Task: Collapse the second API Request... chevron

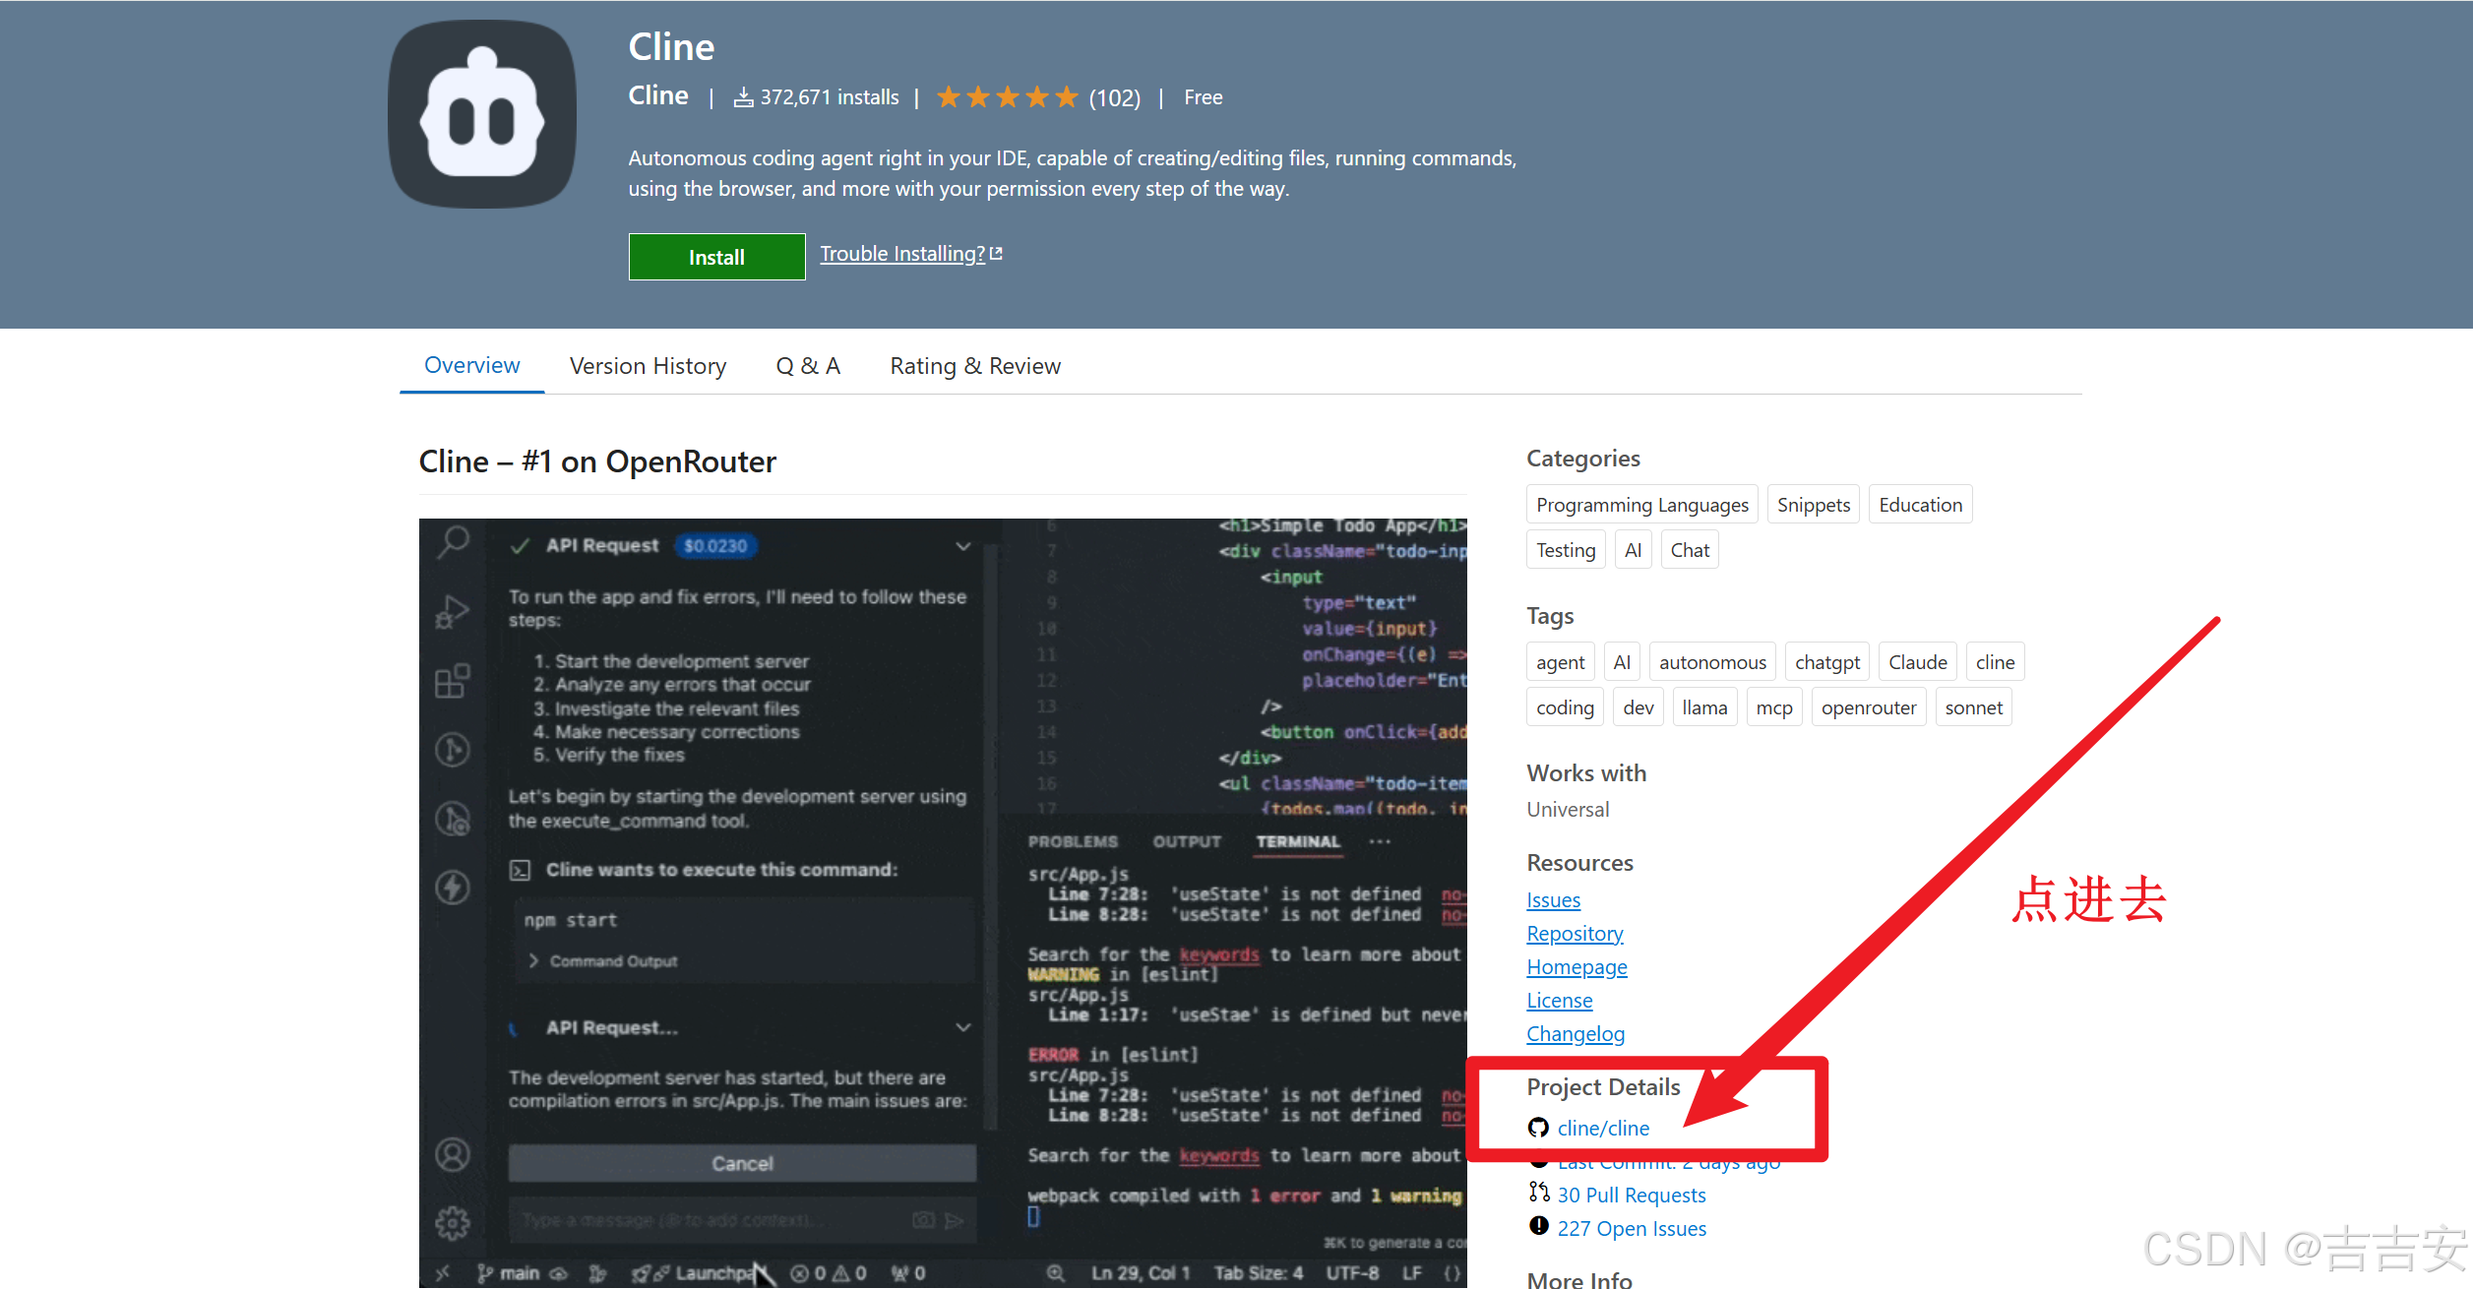Action: click(963, 1027)
